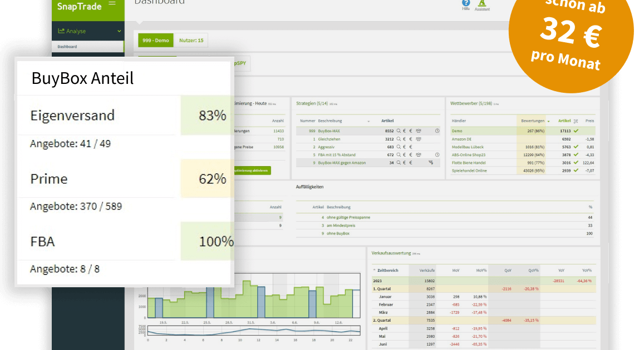Toggle the SnapTrade hamburger menu

[x=112, y=3]
